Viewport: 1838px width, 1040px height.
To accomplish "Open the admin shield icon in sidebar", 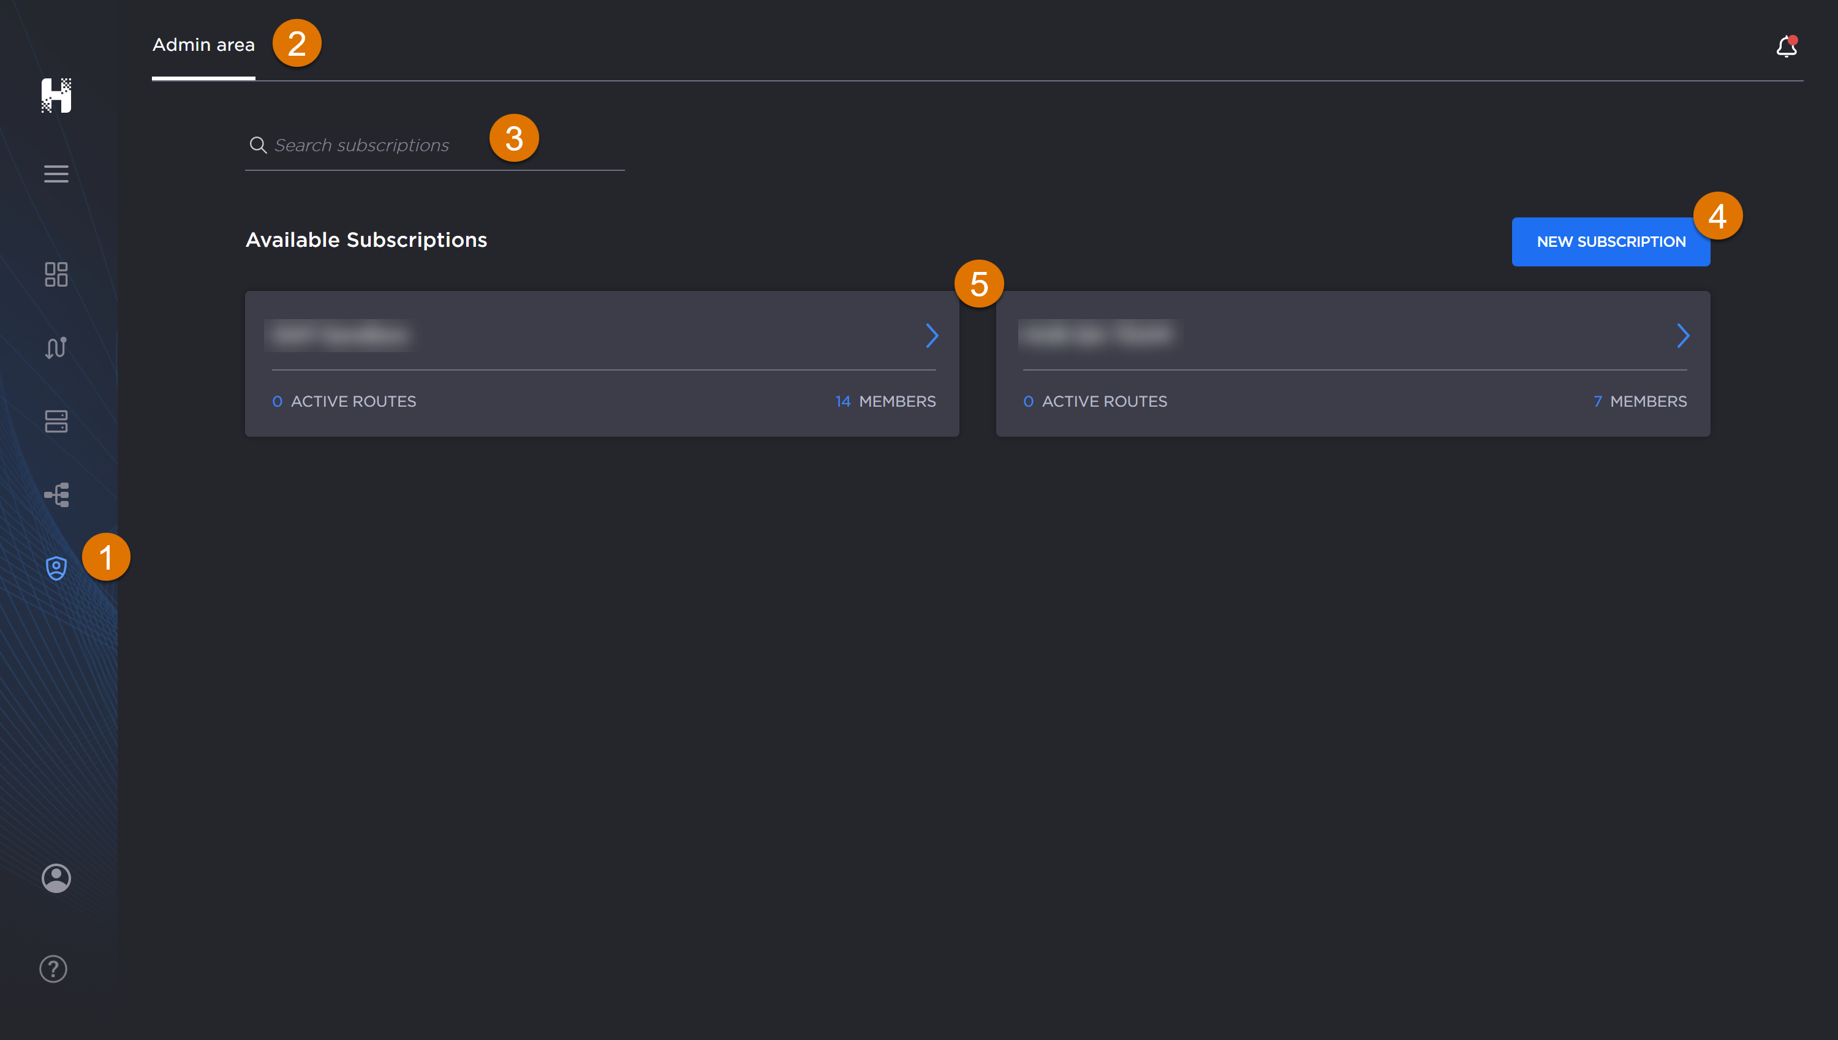I will click(56, 568).
